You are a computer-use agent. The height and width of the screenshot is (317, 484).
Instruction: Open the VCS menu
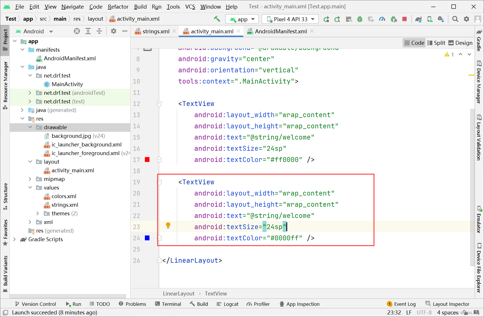190,7
